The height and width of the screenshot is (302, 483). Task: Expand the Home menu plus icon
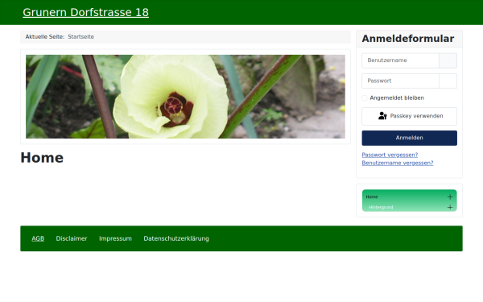tap(450, 197)
